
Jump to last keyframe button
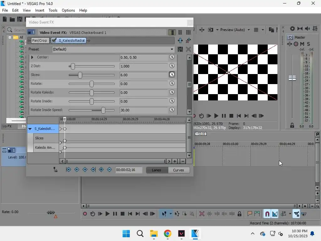click(x=93, y=169)
